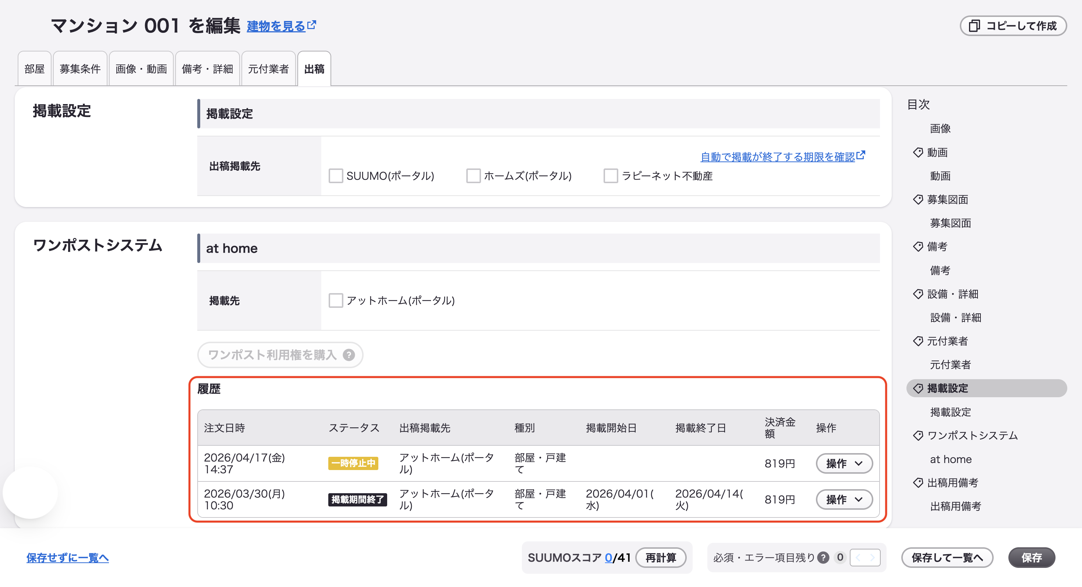Screen dimensions: 1082x587
Task: Click tag icon beside 動画 in 目次
Action: pos(918,152)
